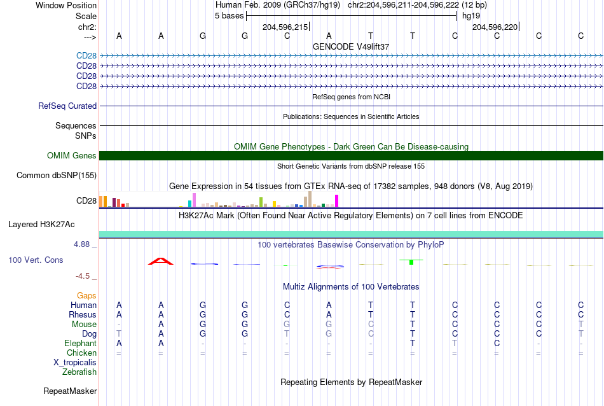Image resolution: width=604 pixels, height=406 pixels.
Task: Click the 204,596,220 position marker
Action: [x=496, y=27]
